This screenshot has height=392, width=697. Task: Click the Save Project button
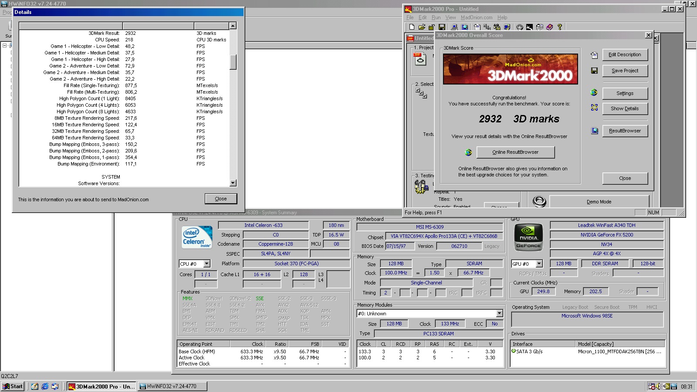625,71
